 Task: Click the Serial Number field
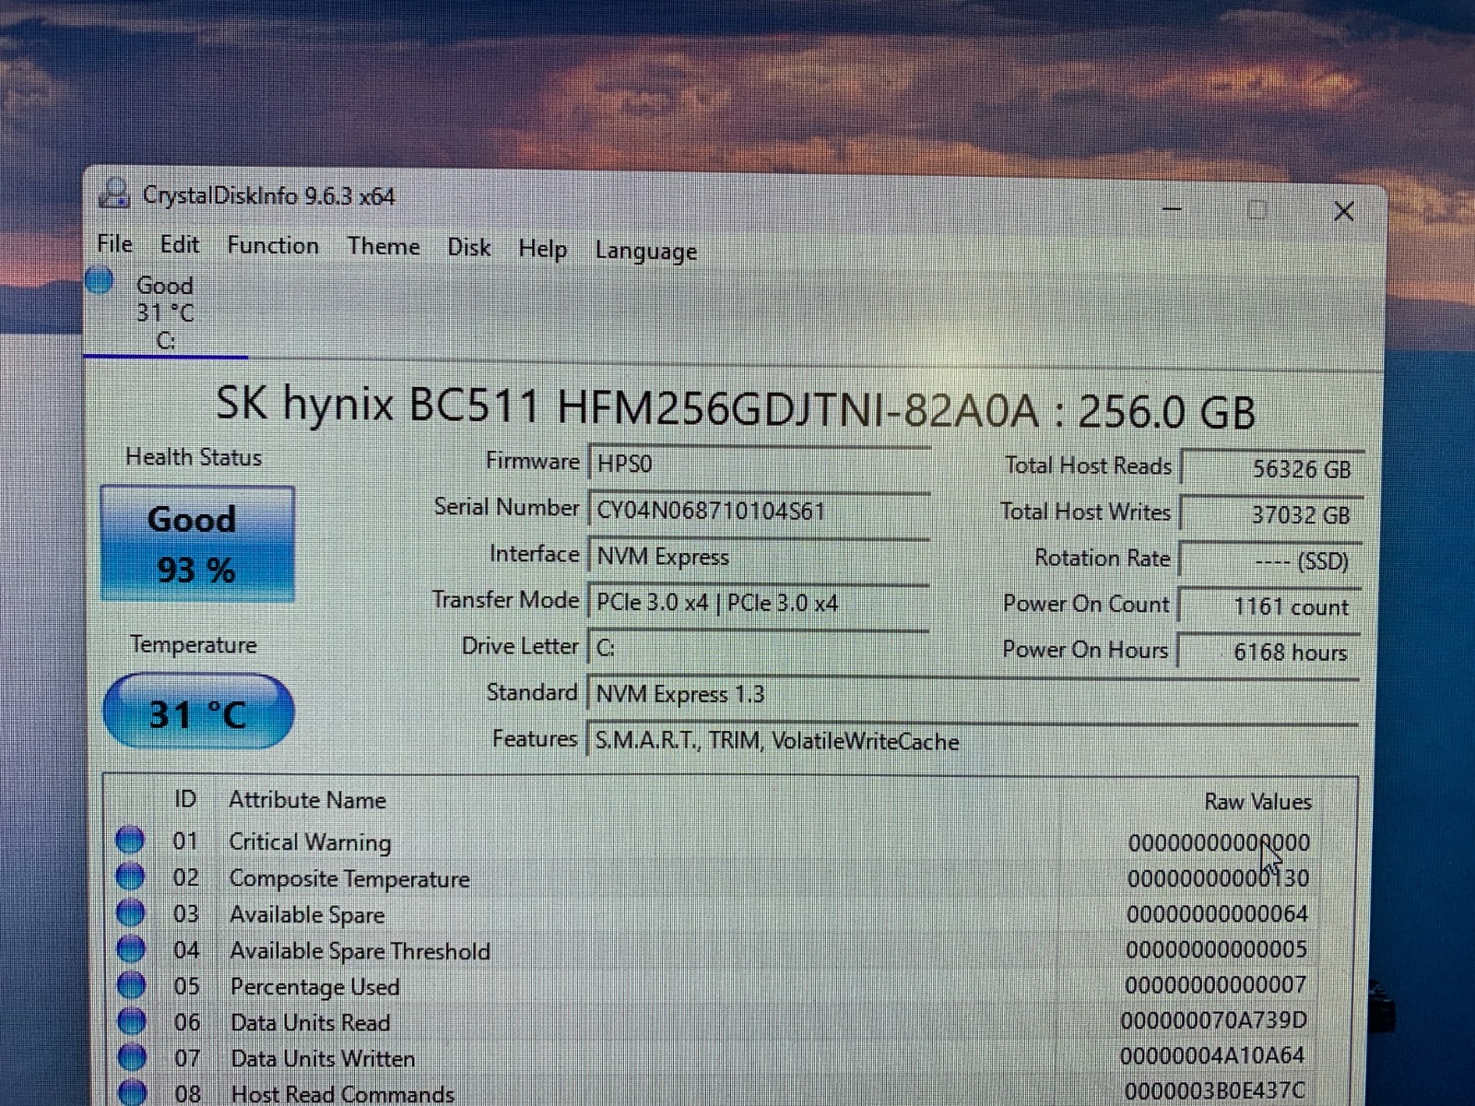click(759, 511)
